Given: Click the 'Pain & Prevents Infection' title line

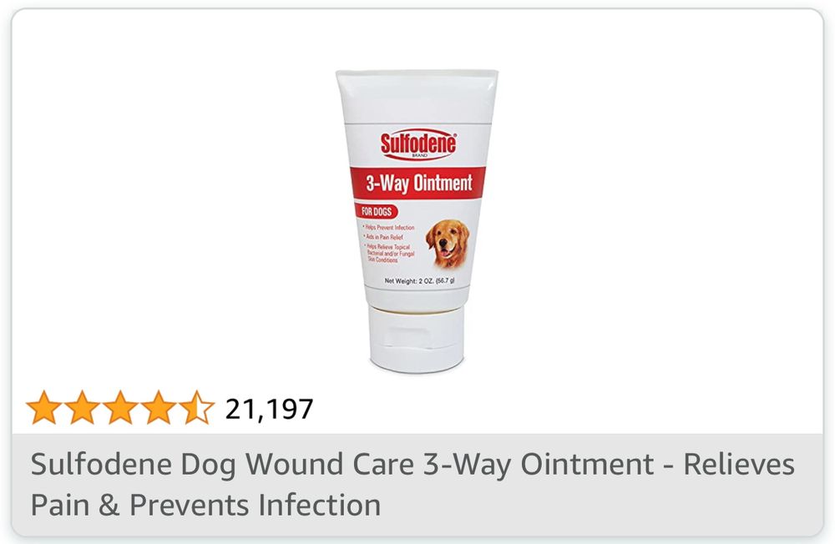Looking at the screenshot, I should tap(205, 505).
